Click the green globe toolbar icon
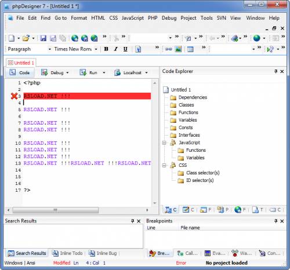The height and width of the screenshot is (270, 290). 257,38
